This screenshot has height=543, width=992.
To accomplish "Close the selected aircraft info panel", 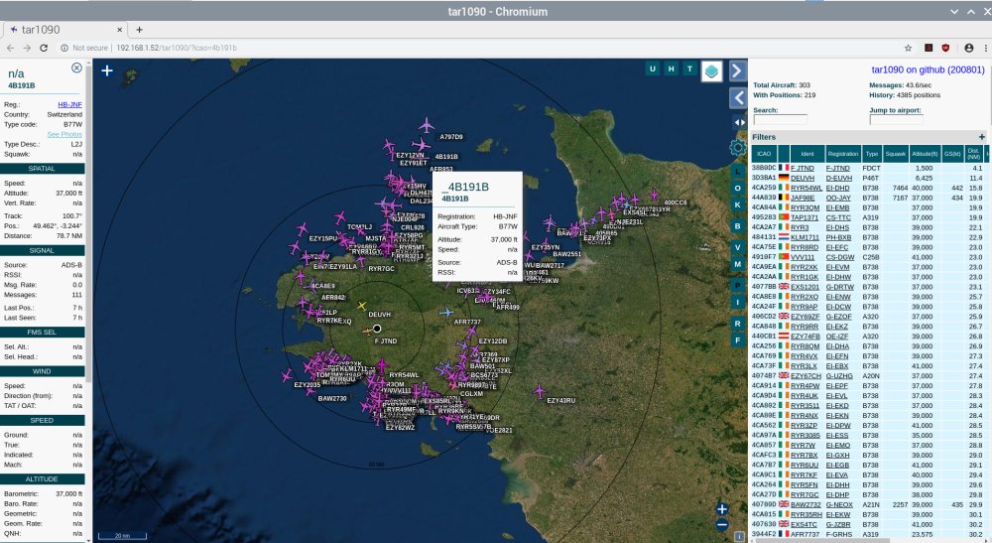I will pyautogui.click(x=76, y=68).
